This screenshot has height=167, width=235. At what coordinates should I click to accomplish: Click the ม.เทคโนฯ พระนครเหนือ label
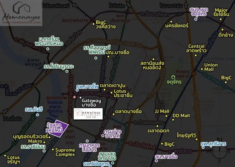point(49,42)
